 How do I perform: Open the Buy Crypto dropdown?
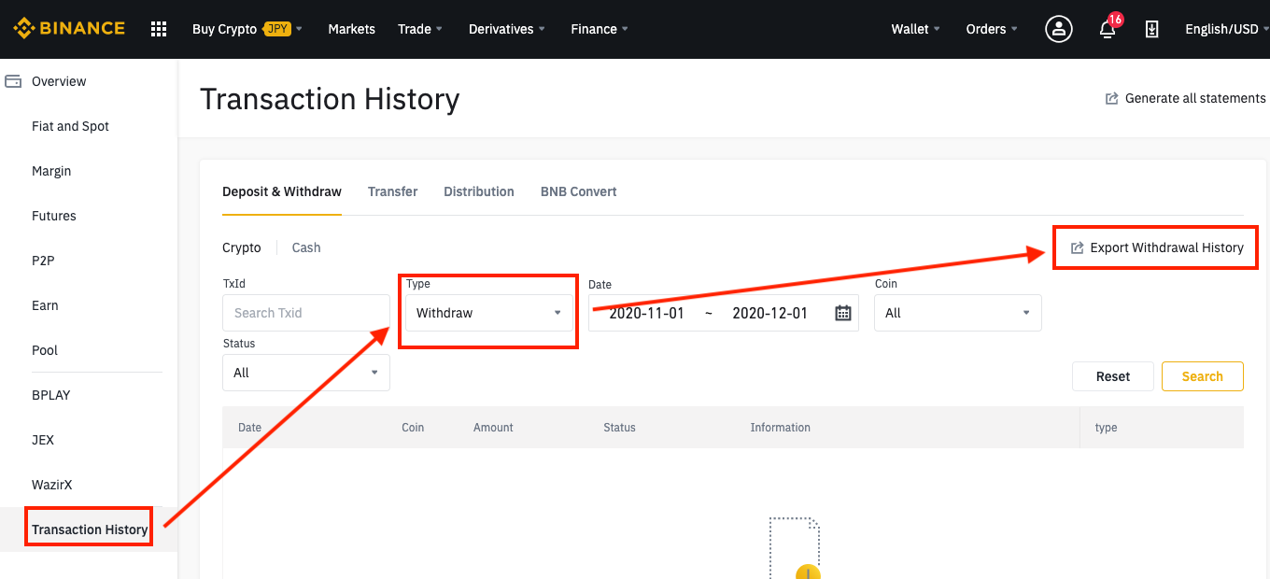tap(247, 29)
